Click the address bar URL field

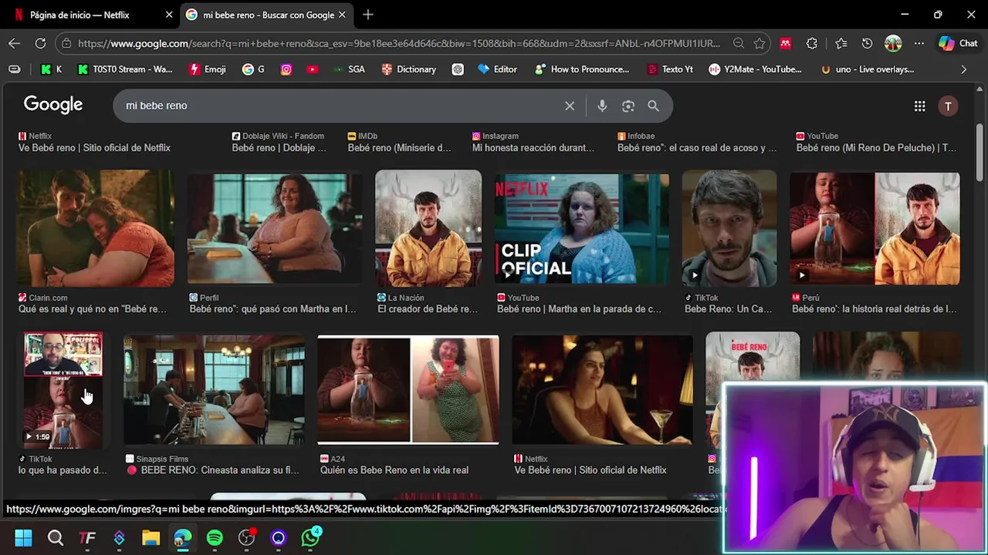[x=399, y=43]
